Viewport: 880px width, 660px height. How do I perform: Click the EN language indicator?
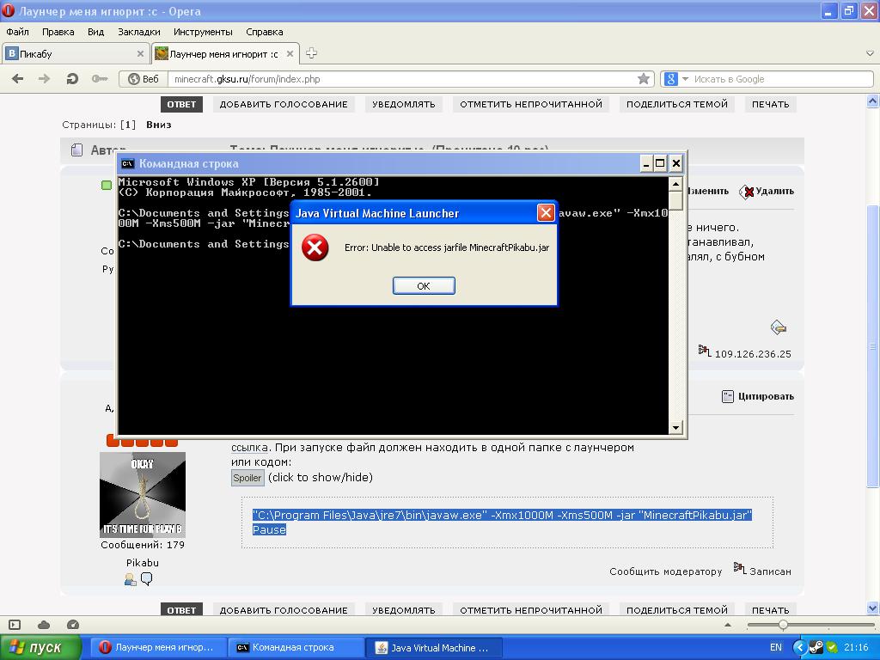click(x=776, y=647)
